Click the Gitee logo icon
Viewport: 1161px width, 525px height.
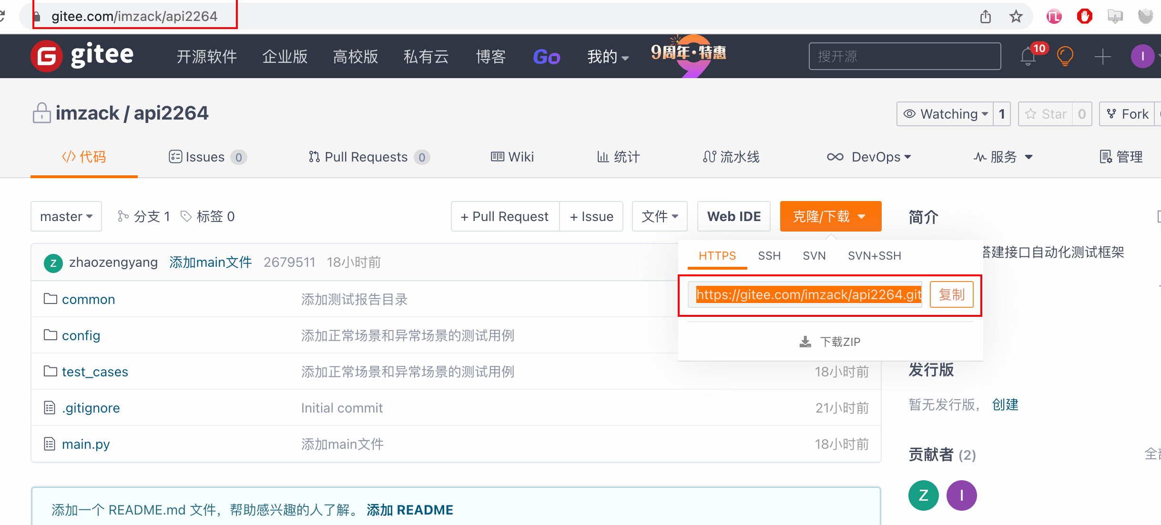(47, 56)
